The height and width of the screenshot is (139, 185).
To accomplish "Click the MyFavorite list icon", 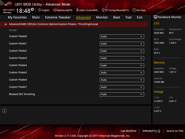I will pyautogui.click(x=55, y=10).
